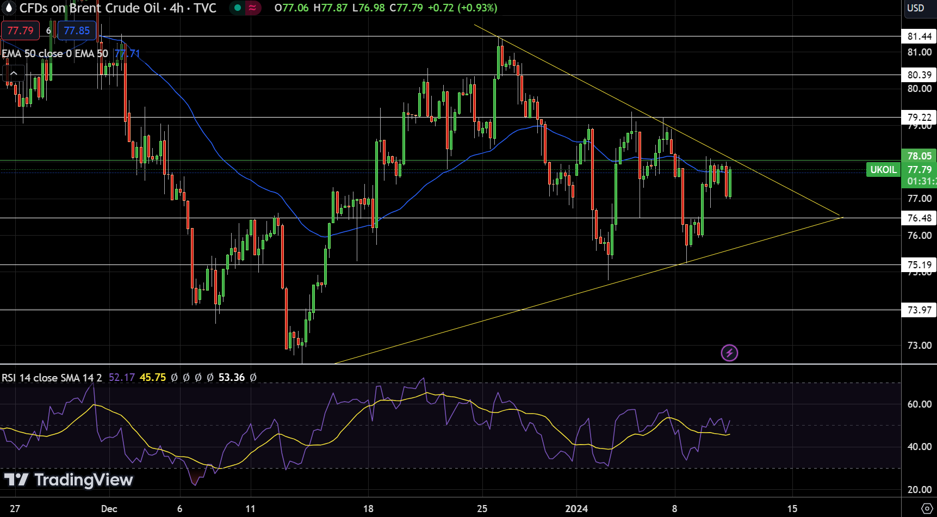Image resolution: width=937 pixels, height=517 pixels.
Task: Click the RSI 20.00 axis tick
Action: coord(919,489)
